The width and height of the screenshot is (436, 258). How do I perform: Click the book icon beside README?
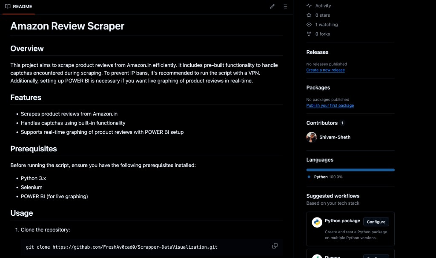8,6
